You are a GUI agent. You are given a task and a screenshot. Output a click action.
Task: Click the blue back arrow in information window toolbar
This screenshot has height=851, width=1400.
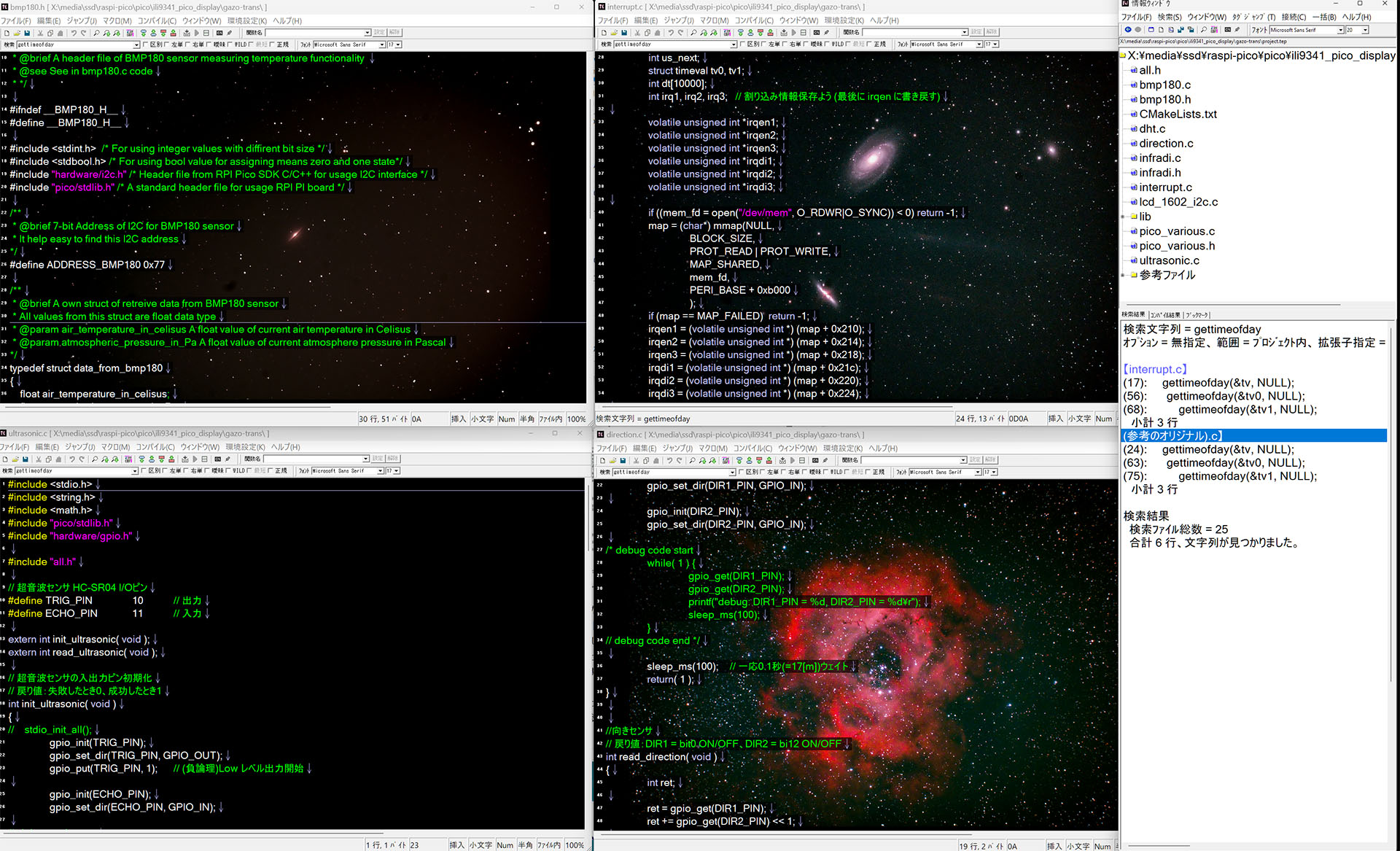point(1128,30)
